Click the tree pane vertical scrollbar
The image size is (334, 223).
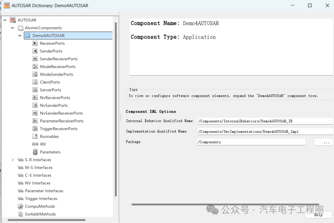click(x=116, y=109)
